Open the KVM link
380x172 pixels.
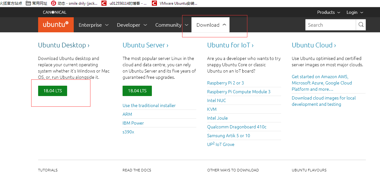pyautogui.click(x=212, y=109)
